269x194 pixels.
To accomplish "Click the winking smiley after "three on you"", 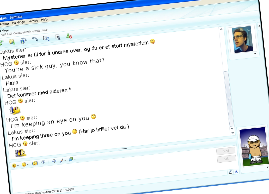I will (75, 132).
